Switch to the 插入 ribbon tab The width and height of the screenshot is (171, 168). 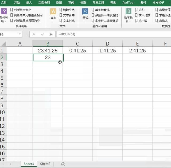coord(29,2)
